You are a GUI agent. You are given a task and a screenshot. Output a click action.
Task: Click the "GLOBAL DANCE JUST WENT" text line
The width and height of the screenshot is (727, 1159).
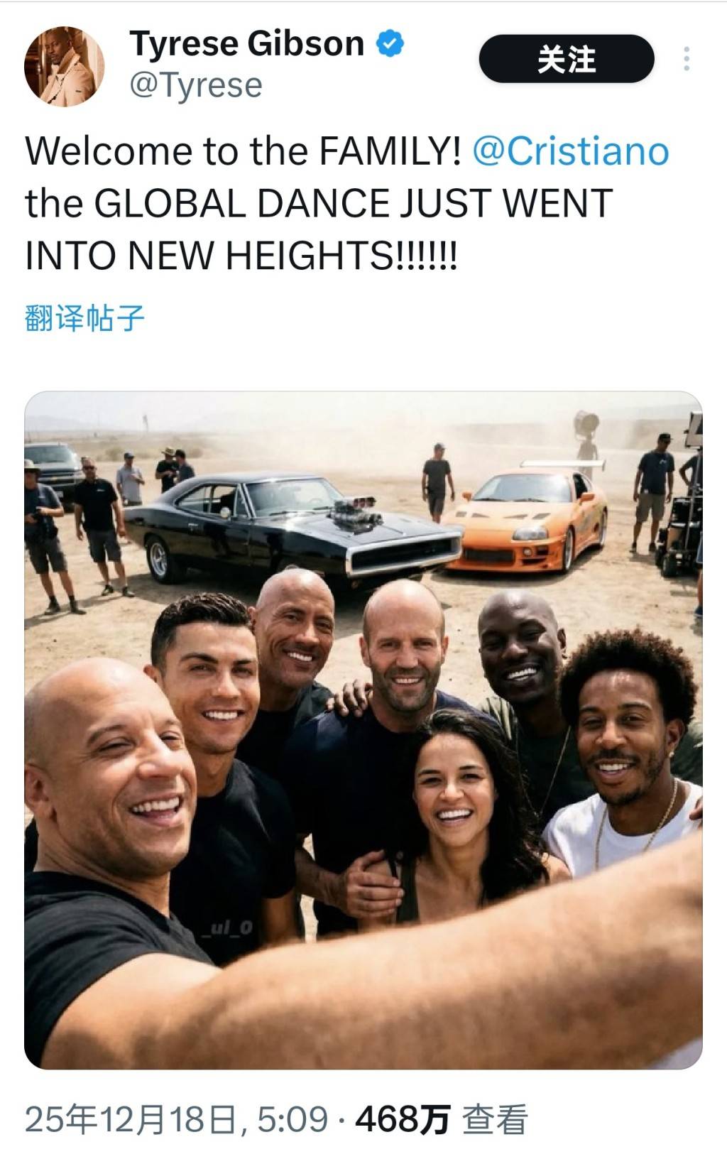(x=354, y=204)
